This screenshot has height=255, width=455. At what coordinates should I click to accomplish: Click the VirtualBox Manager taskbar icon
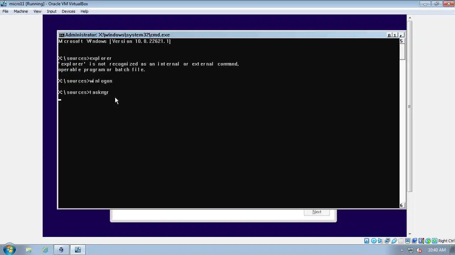point(61,250)
